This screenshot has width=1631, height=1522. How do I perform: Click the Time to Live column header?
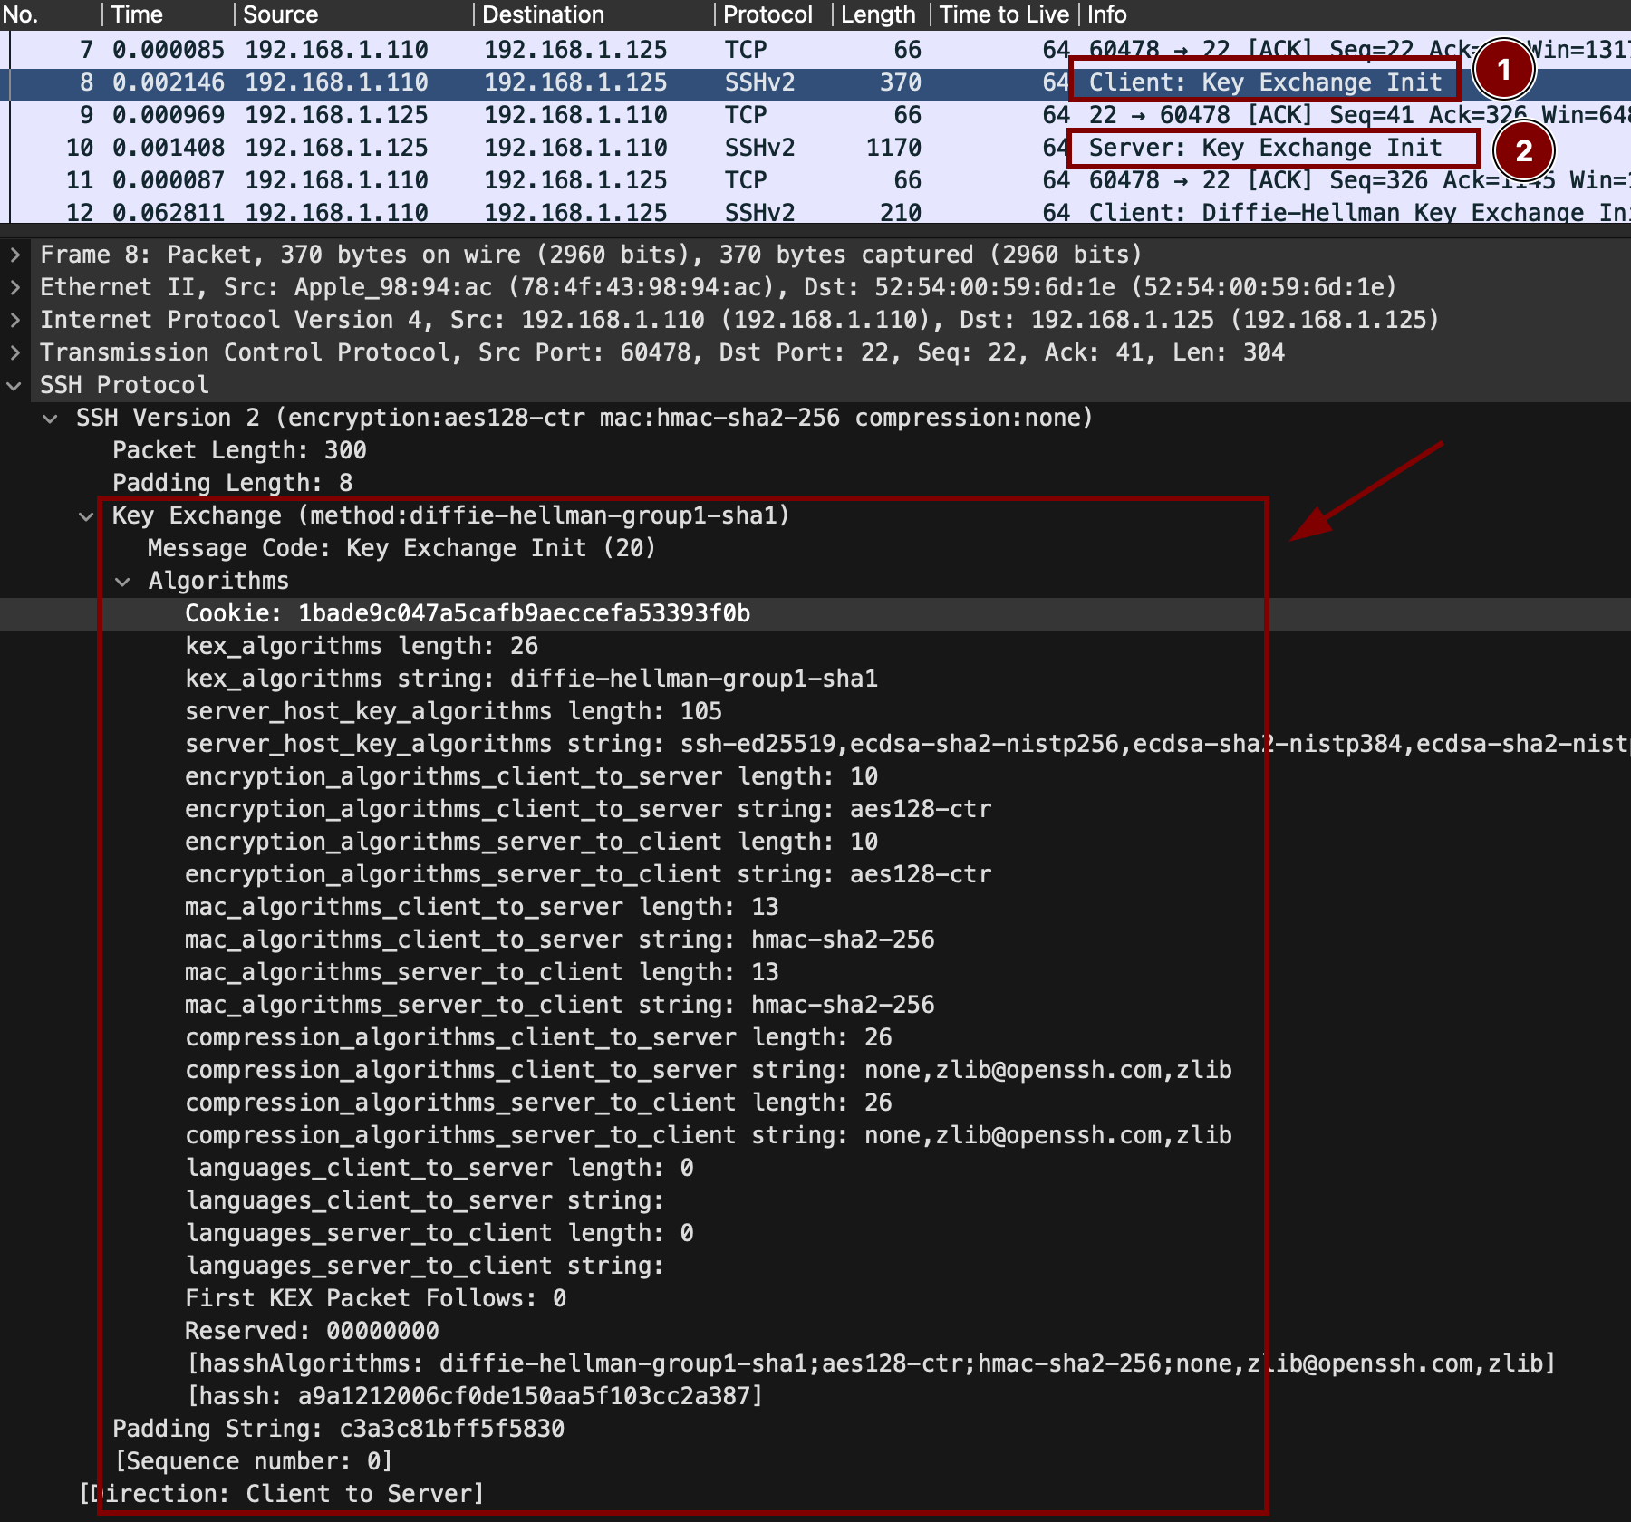(1003, 14)
